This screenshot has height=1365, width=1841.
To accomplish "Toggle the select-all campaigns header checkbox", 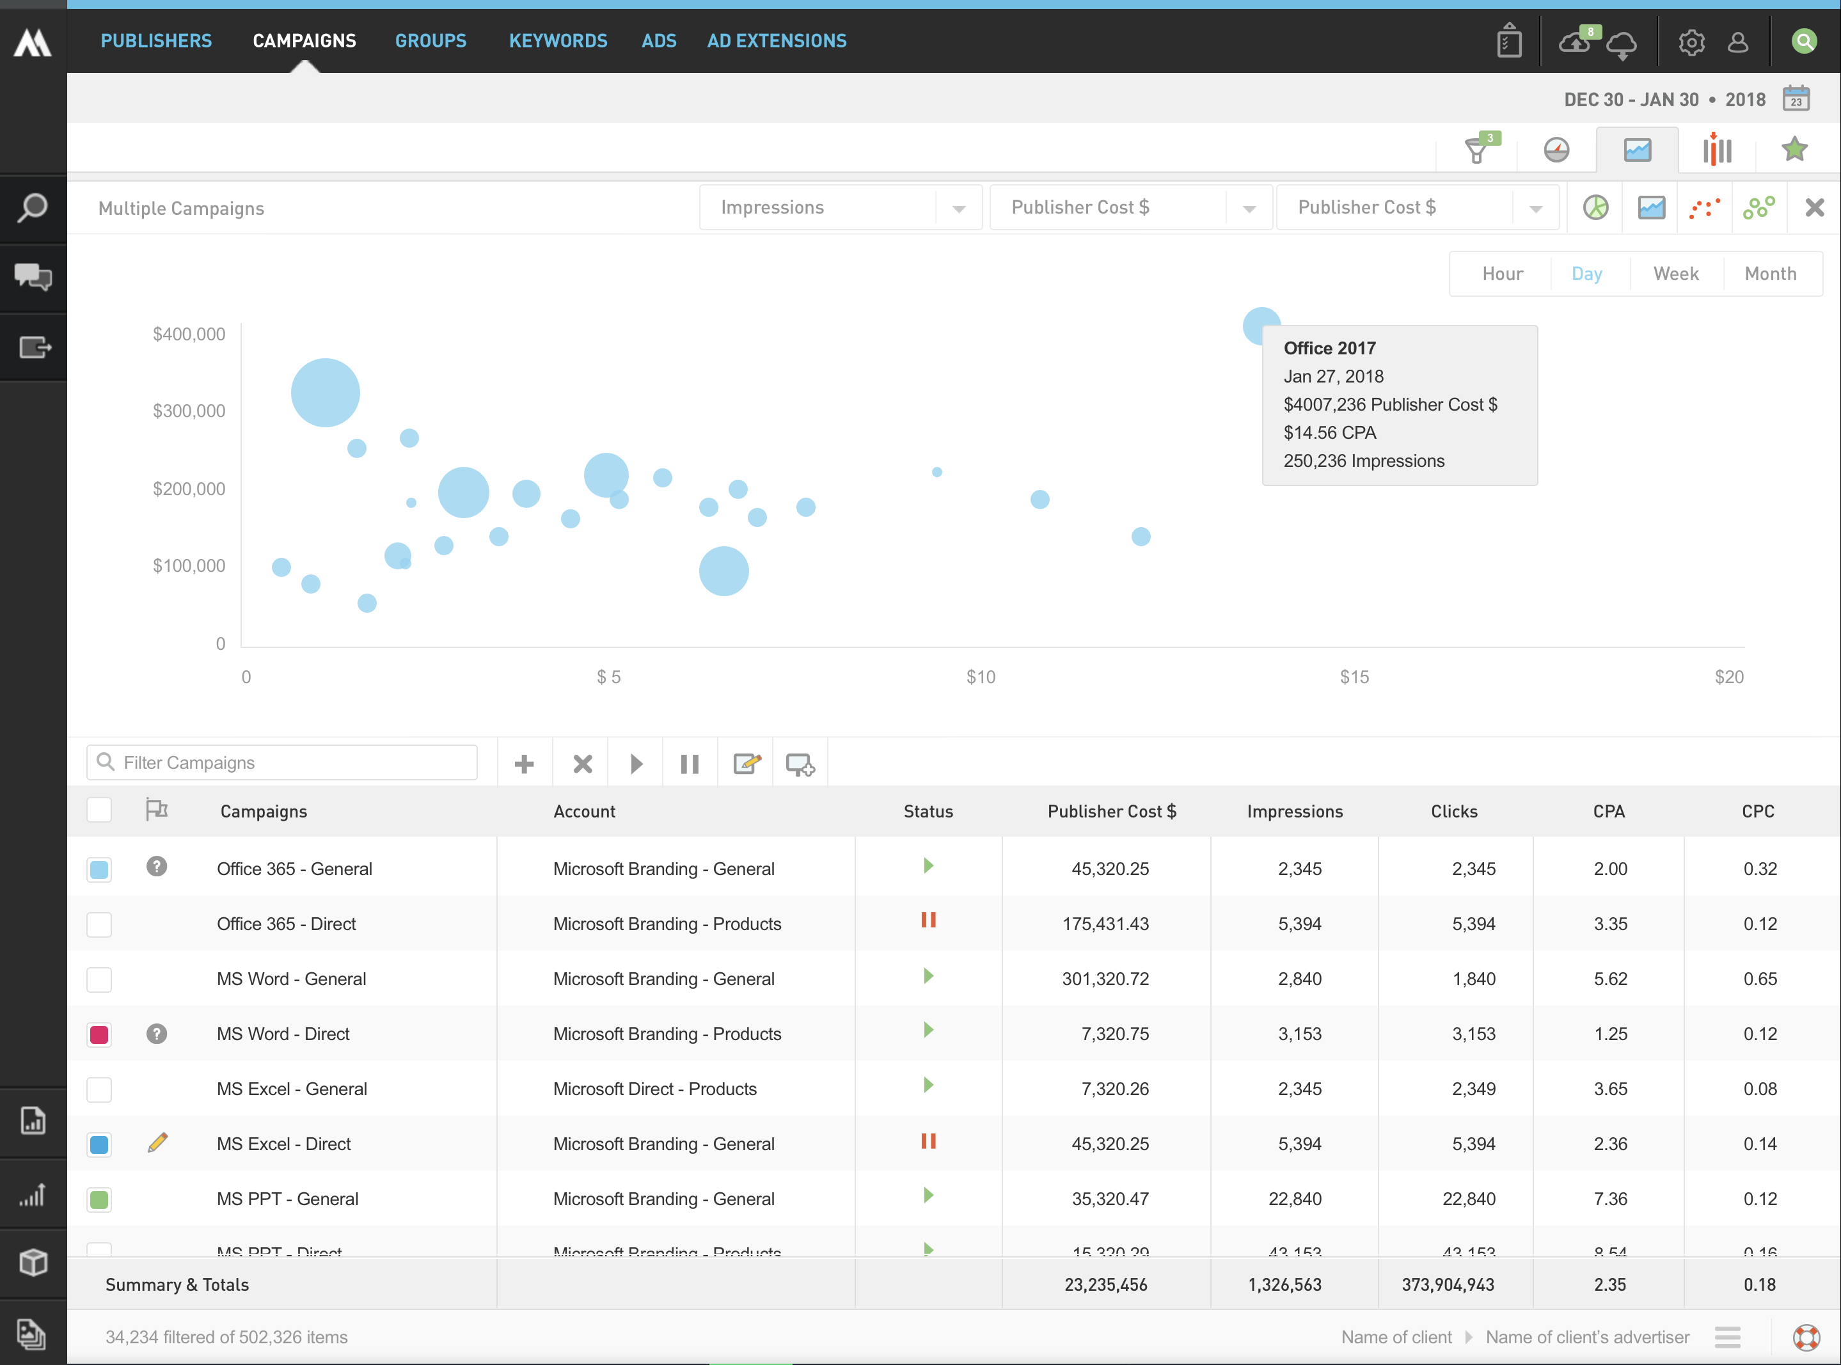I will [99, 810].
